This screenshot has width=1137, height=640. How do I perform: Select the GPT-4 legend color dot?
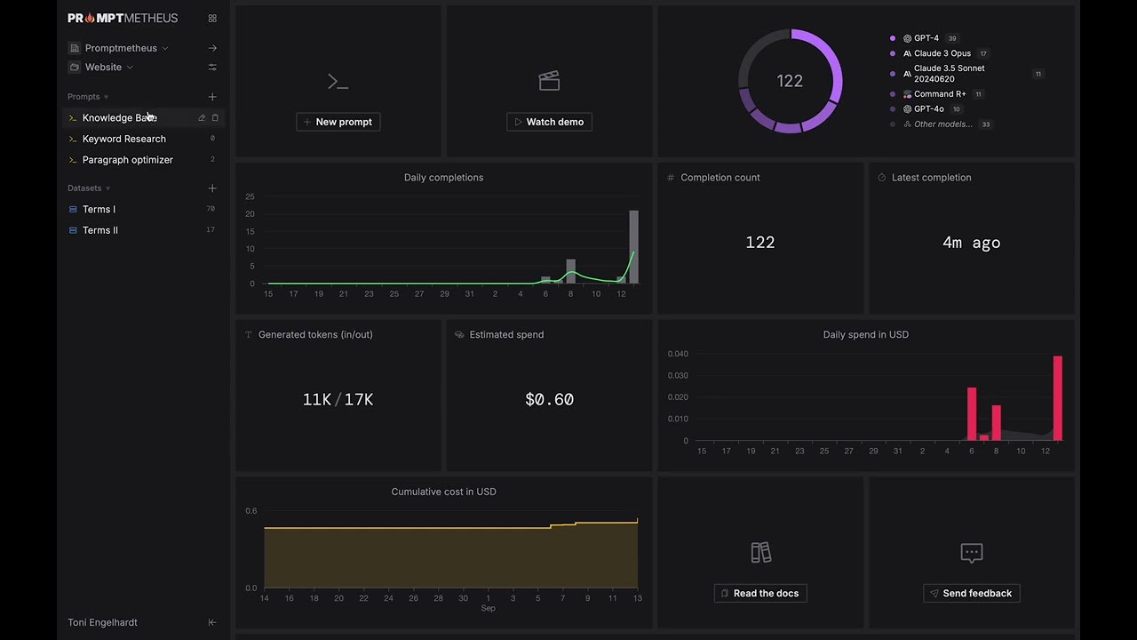[x=893, y=39]
